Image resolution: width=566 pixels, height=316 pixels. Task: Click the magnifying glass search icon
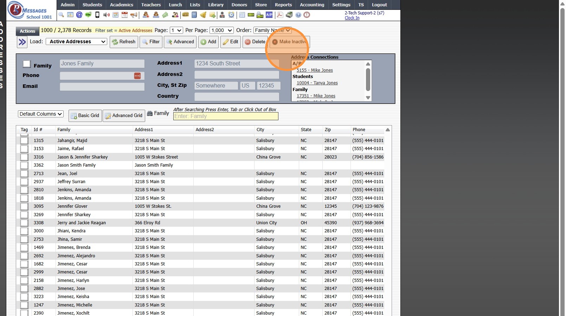[x=61, y=15]
